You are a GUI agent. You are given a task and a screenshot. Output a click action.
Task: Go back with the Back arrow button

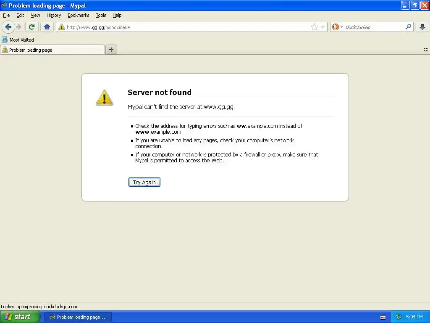(x=8, y=27)
